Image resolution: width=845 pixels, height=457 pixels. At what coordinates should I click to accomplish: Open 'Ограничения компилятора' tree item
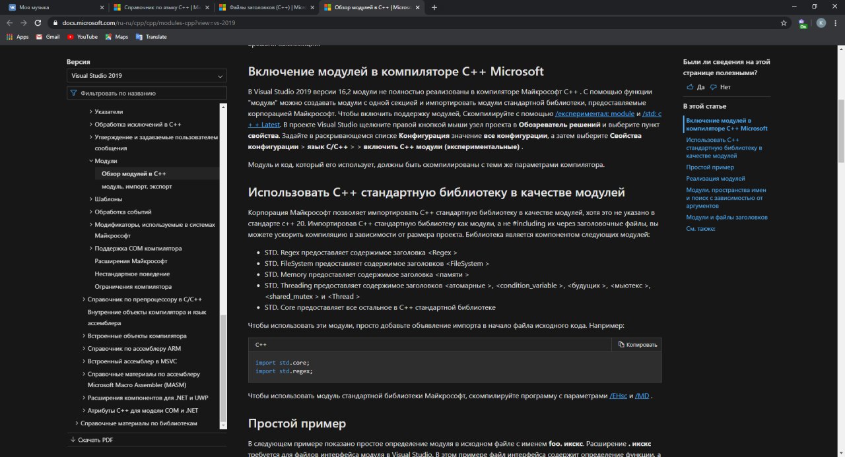click(133, 287)
